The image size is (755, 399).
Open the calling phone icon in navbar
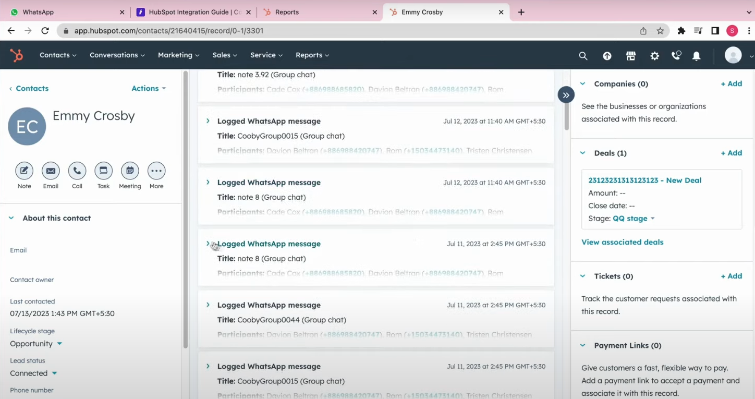coord(676,55)
